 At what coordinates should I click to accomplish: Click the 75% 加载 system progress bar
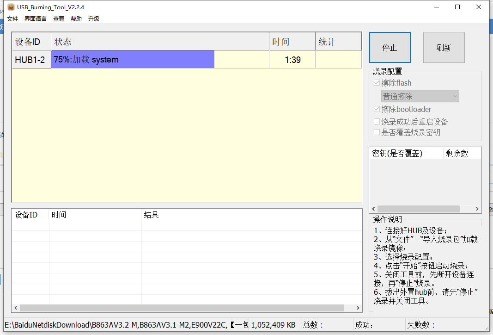(x=160, y=60)
